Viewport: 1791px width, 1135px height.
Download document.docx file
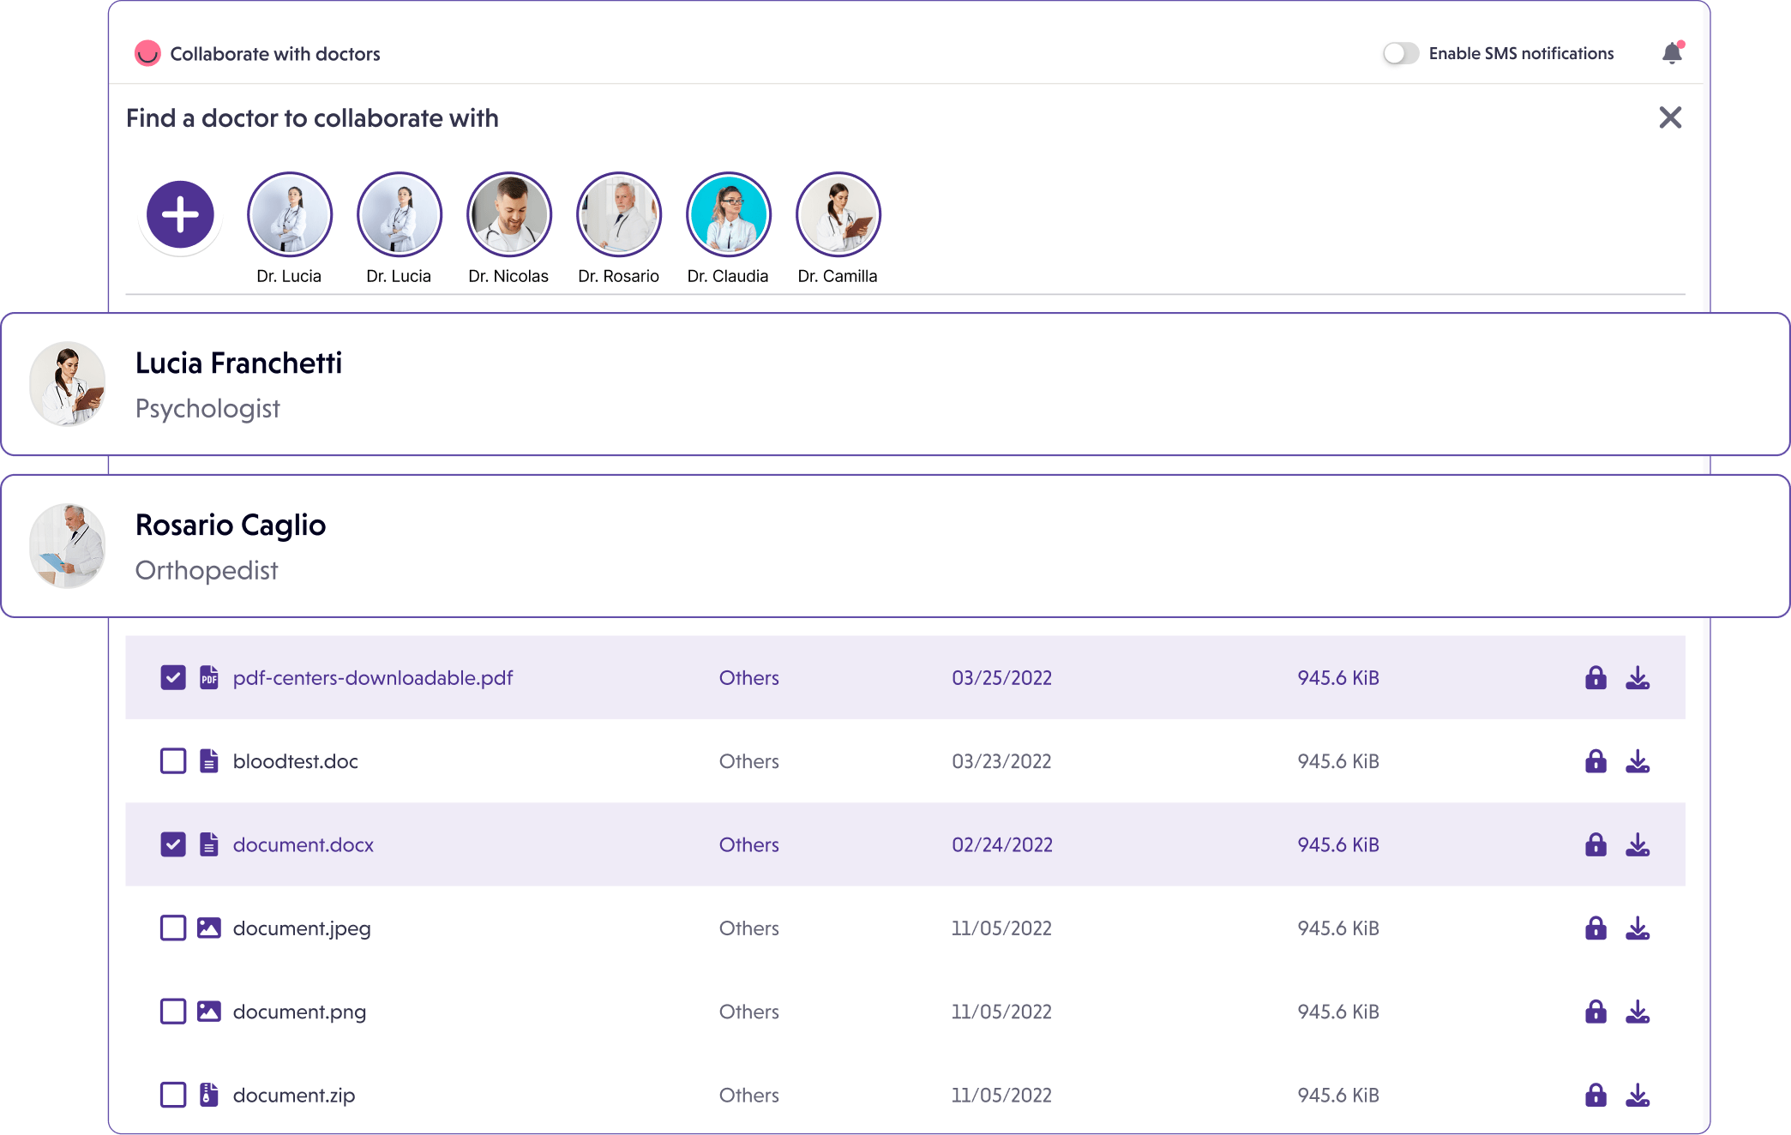point(1638,845)
